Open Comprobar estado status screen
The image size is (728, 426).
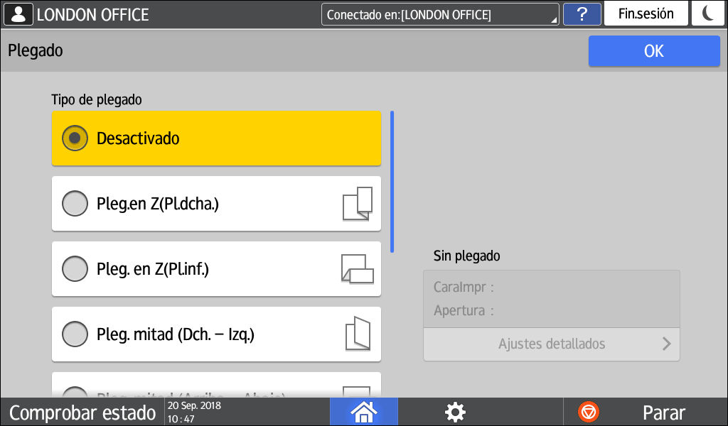pos(82,413)
